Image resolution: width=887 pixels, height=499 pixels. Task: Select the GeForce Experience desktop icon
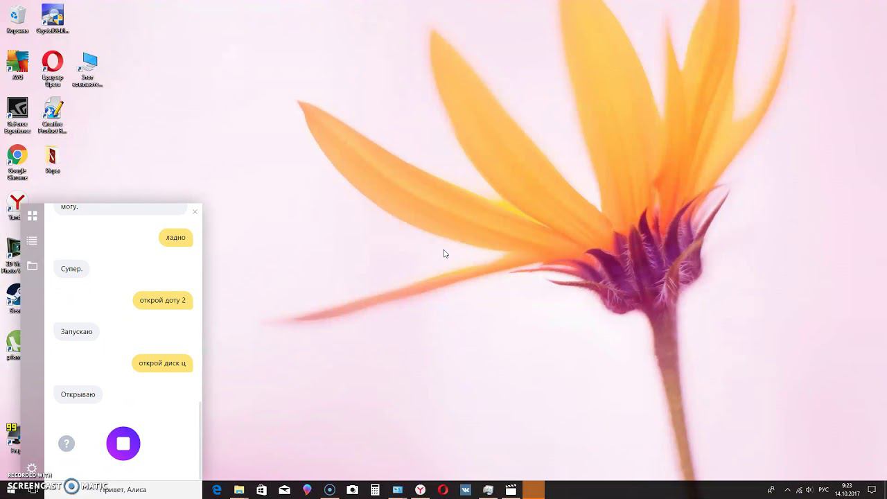(x=17, y=116)
